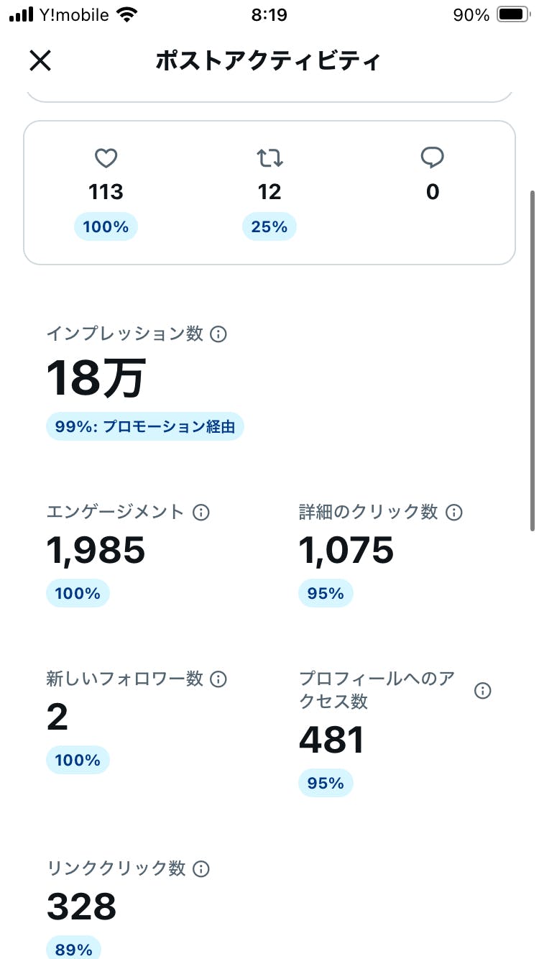Select the 18万 impressions figure
The width and height of the screenshot is (539, 959).
point(96,378)
